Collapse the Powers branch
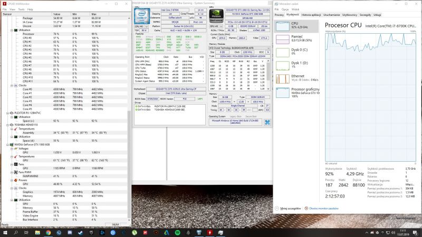This screenshot has width=422, height=237. [12, 180]
